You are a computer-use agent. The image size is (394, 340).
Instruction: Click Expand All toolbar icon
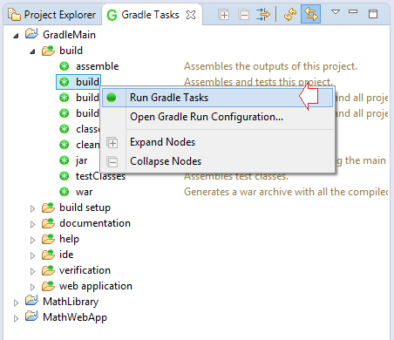coord(223,15)
